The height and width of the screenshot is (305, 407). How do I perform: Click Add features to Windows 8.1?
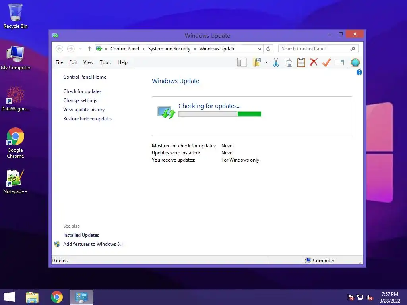[93, 244]
